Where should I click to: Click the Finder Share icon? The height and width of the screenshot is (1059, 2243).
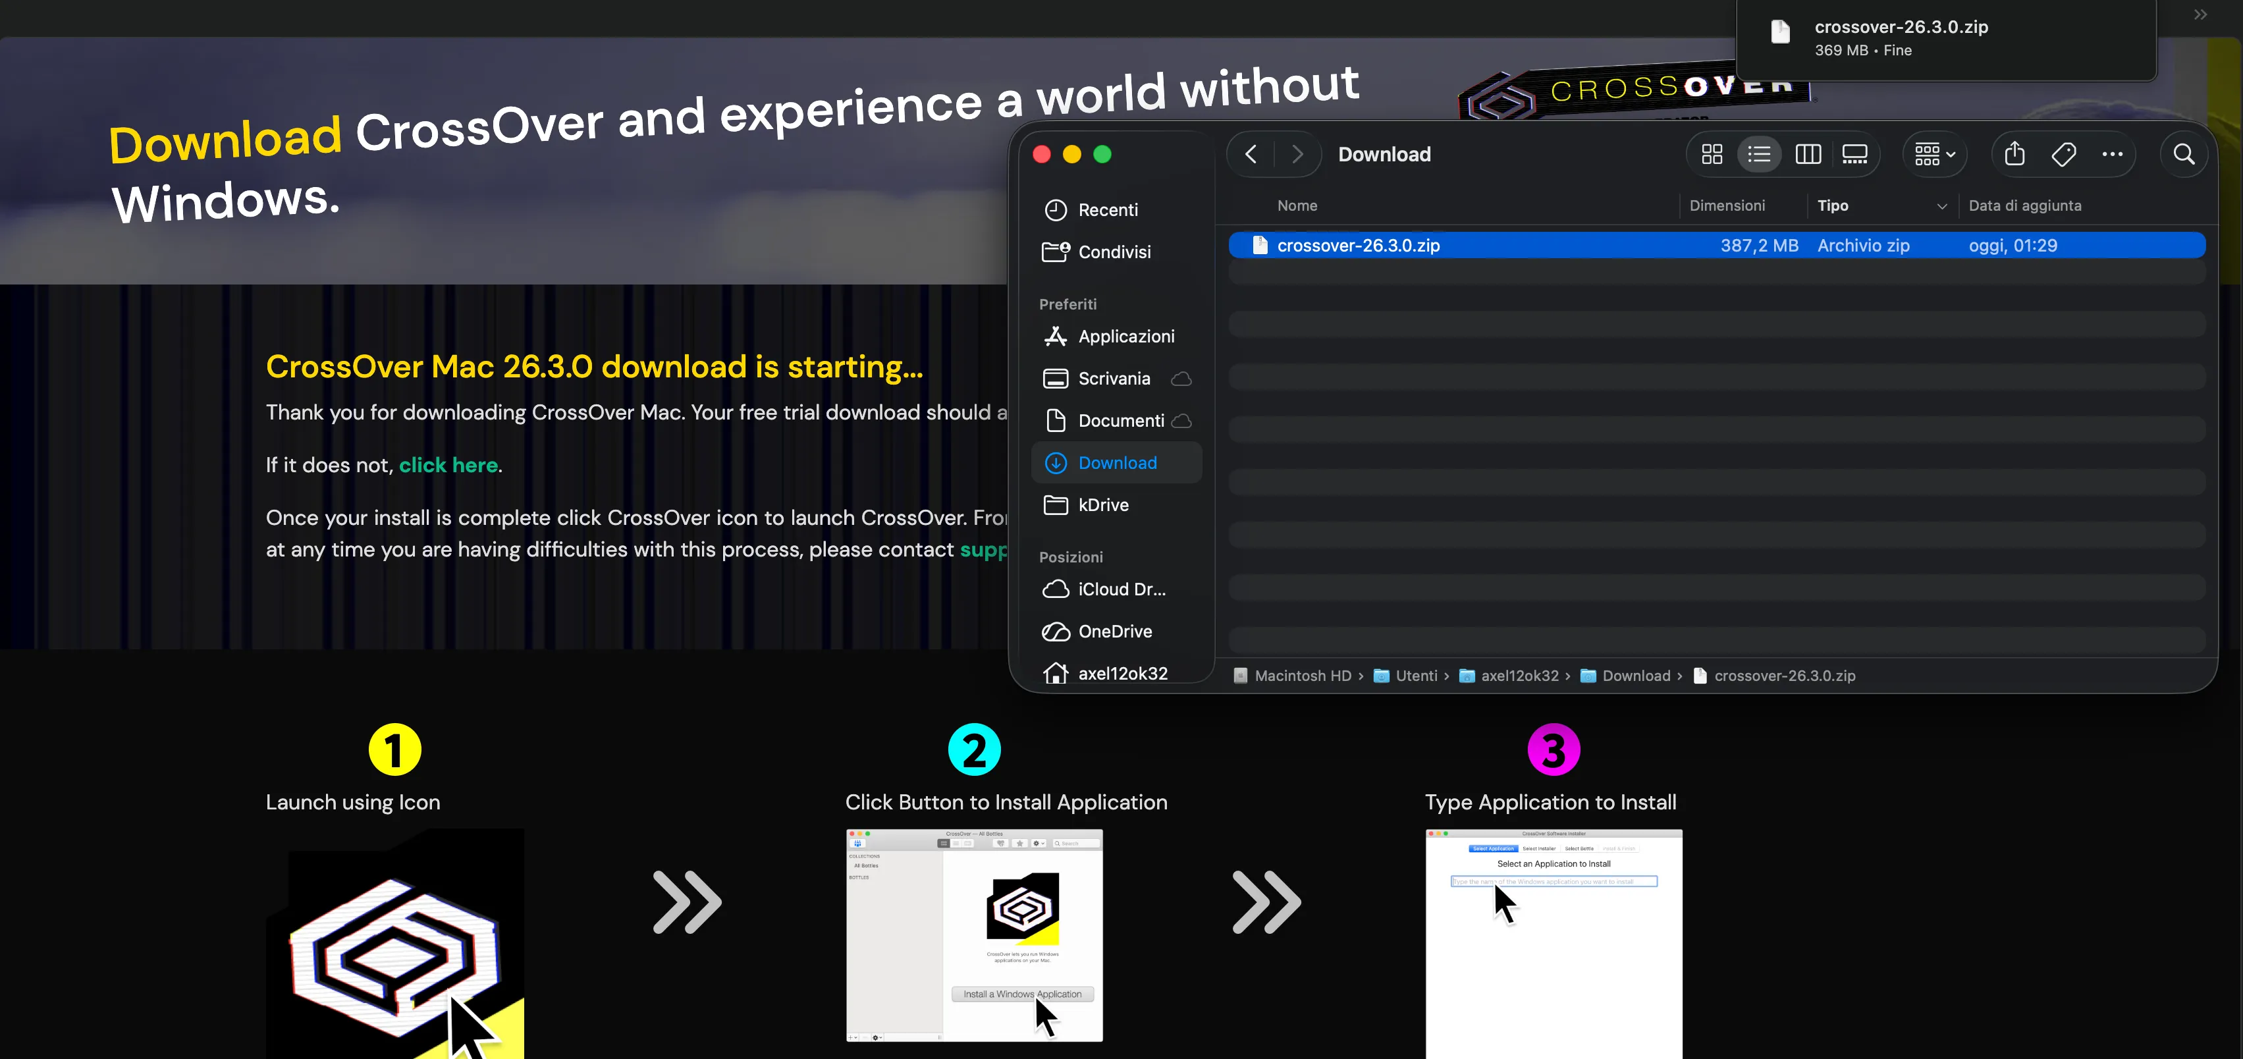[x=2014, y=154]
